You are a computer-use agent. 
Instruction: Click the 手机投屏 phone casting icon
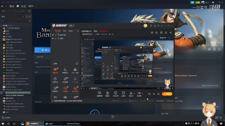pyautogui.click(x=116, y=93)
